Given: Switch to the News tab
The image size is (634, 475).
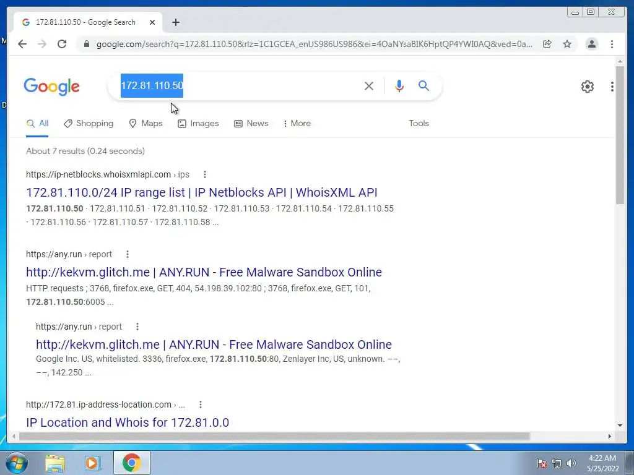Looking at the screenshot, I should pos(251,124).
